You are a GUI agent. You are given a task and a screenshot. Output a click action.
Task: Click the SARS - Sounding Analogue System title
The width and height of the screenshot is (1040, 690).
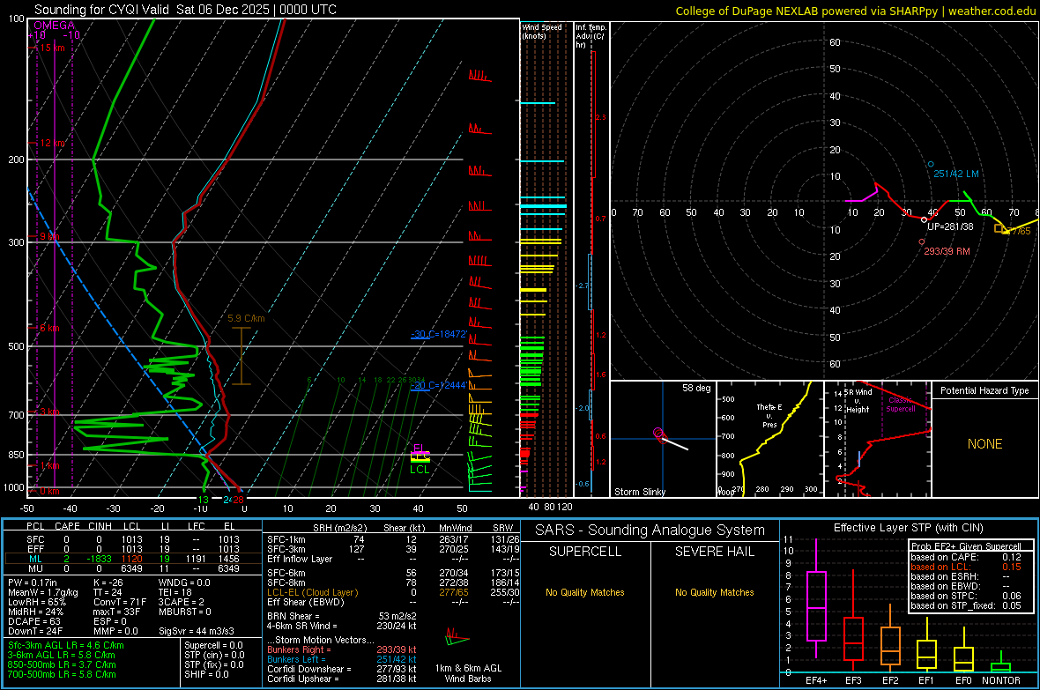coord(650,530)
